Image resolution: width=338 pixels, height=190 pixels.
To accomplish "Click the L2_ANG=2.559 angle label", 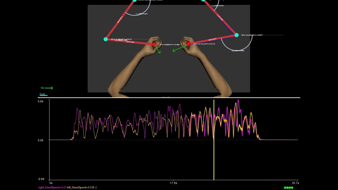I will coord(238,50).
